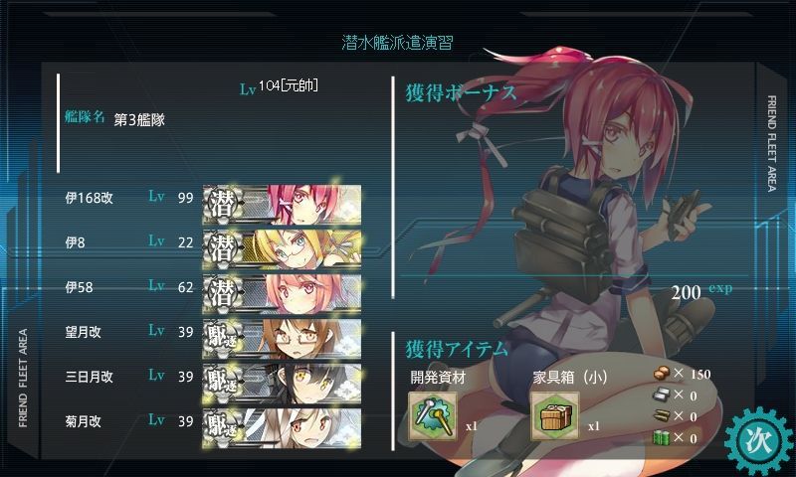Select the 開発資材 item icon
796x477 pixels.
pyautogui.click(x=433, y=416)
